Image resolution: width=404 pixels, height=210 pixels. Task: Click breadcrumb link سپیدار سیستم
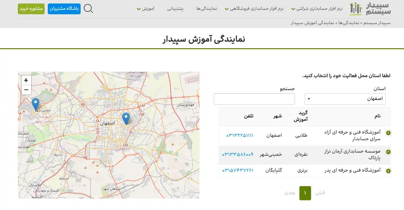pyautogui.click(x=377, y=23)
